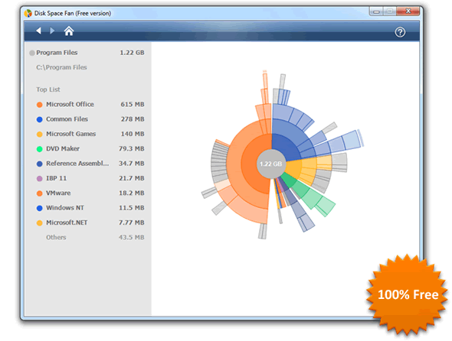The height and width of the screenshot is (341, 452).
Task: Click blue dot beside Common Files
Action: [x=40, y=119]
